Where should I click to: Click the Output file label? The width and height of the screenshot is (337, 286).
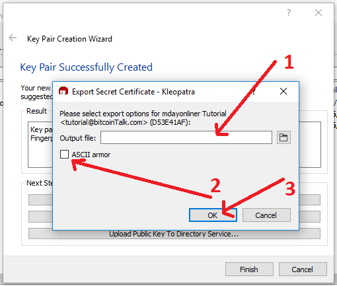tap(78, 138)
